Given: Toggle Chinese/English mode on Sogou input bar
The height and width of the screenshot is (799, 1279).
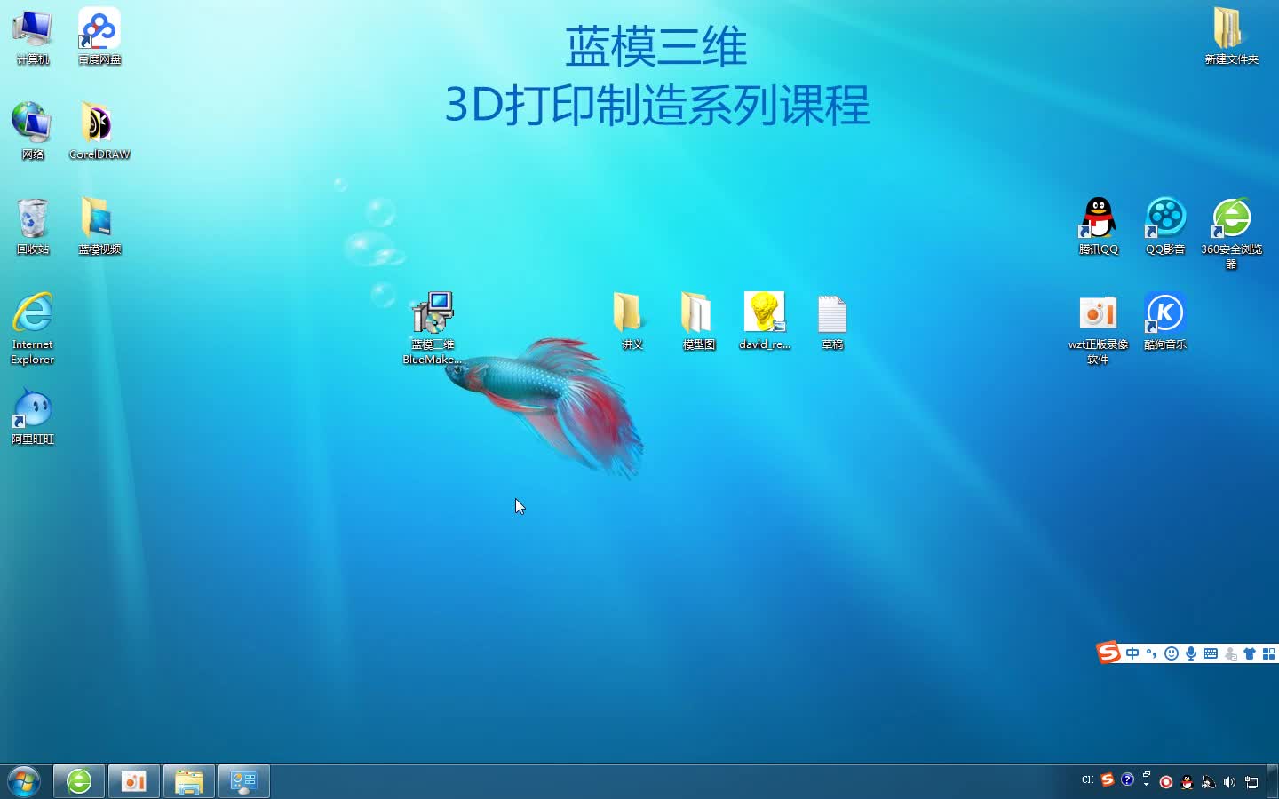Looking at the screenshot, I should 1132,653.
